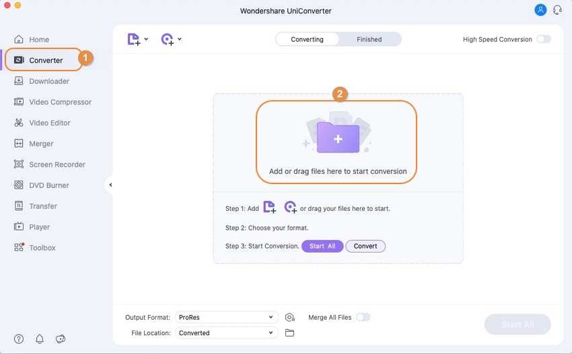Viewport: 572px width, 354px height.
Task: Click the Video Editor scissors icon
Action: pos(19,122)
